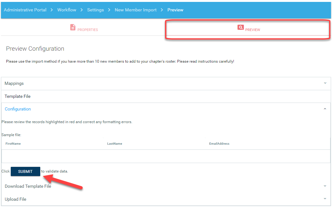Click the Properties document icon
This screenshot has height=208, width=332.
point(73,27)
